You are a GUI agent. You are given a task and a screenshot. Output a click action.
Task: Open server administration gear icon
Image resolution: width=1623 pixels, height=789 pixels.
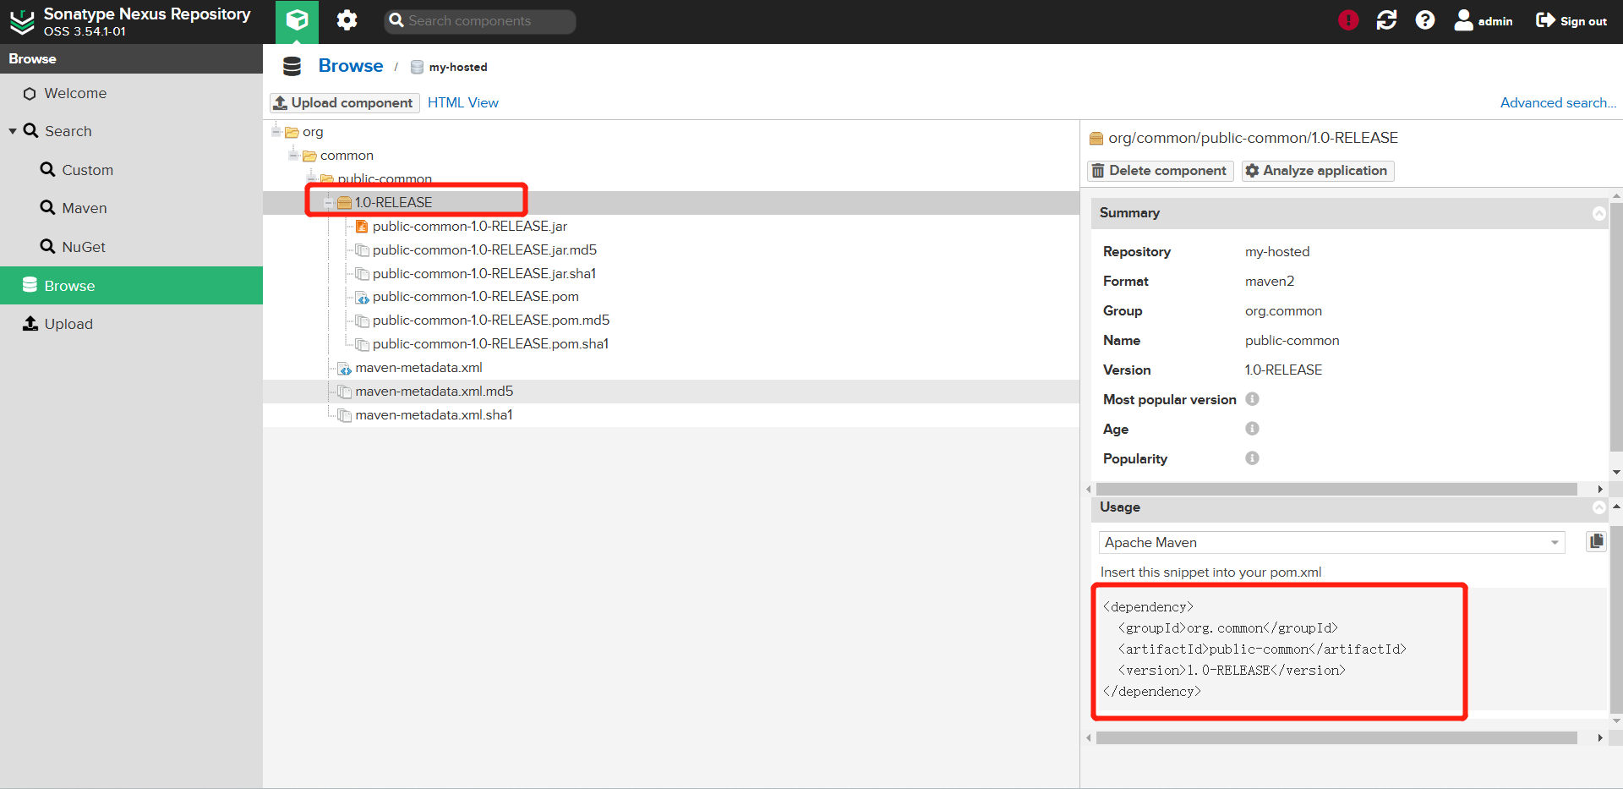[x=347, y=20]
